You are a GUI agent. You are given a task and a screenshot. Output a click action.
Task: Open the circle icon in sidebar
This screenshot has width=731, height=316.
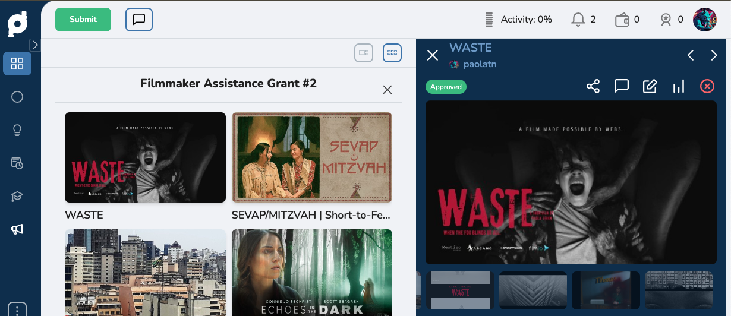pyautogui.click(x=17, y=97)
